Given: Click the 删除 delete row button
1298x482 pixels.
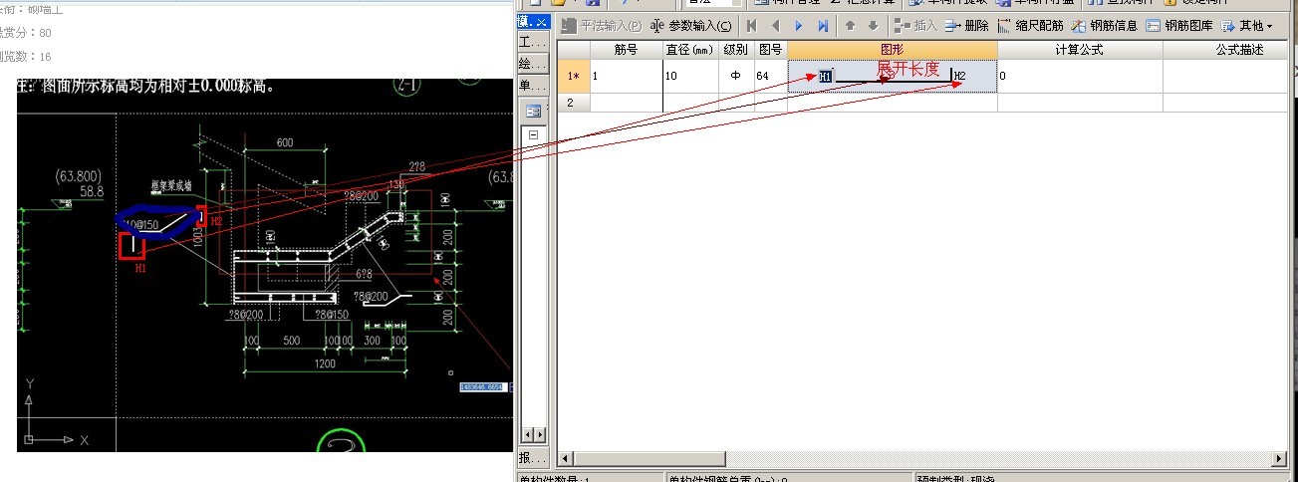Looking at the screenshot, I should 967,26.
